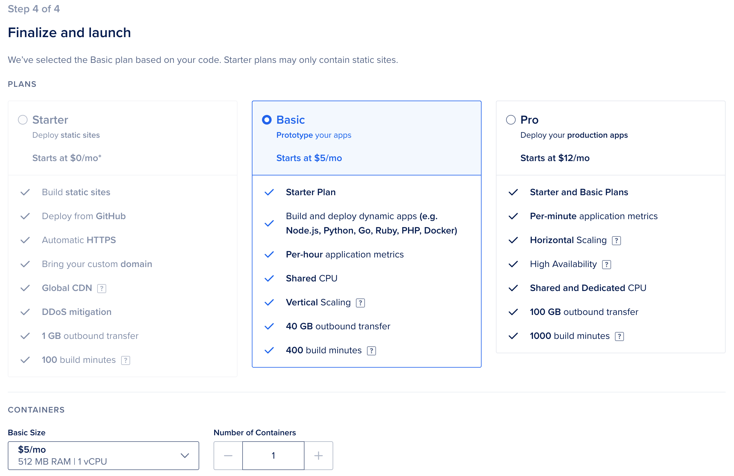Click the Basic plan heading text
The height and width of the screenshot is (476, 734).
(x=290, y=120)
